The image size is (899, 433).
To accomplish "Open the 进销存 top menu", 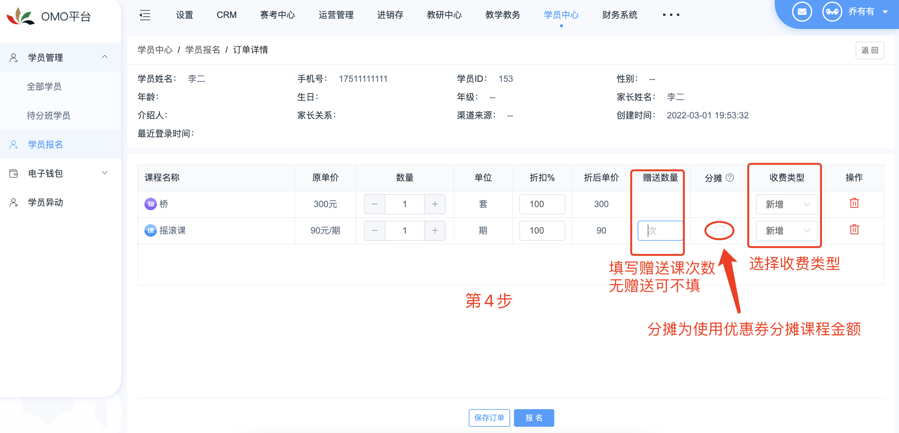I will 390,15.
